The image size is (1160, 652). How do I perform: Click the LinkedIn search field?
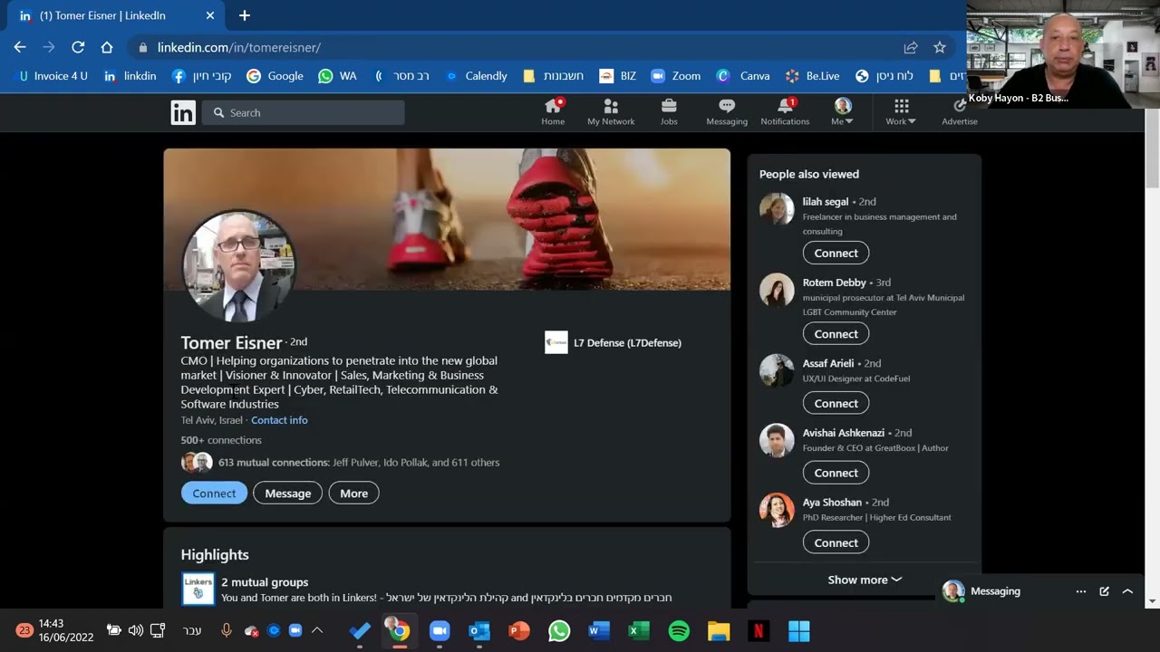(x=304, y=112)
